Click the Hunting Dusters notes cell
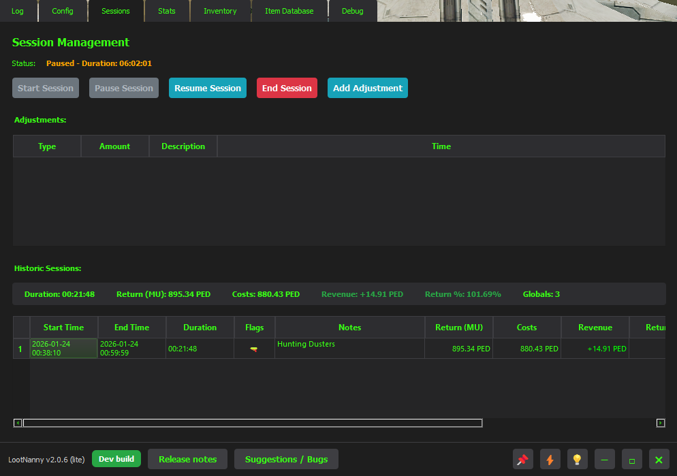 (349, 348)
